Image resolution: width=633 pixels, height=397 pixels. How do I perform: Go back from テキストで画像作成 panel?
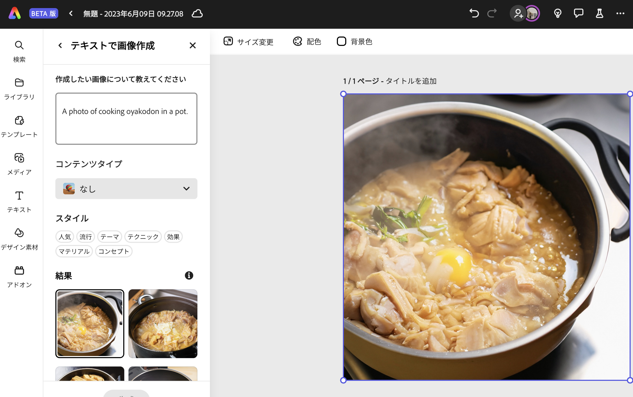(x=60, y=45)
